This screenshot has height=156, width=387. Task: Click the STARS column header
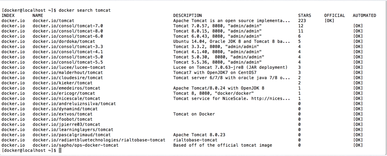pyautogui.click(x=304, y=15)
